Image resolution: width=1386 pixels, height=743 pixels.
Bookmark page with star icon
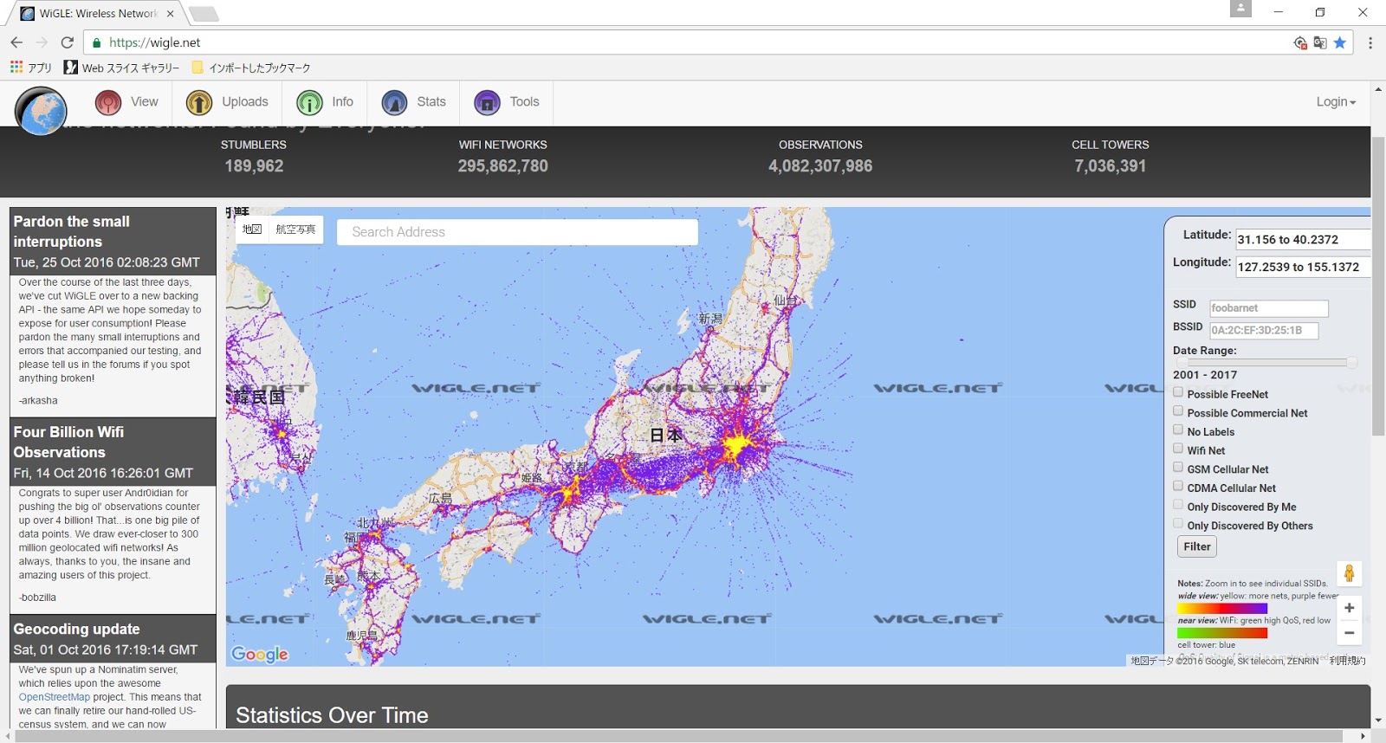coord(1340,42)
